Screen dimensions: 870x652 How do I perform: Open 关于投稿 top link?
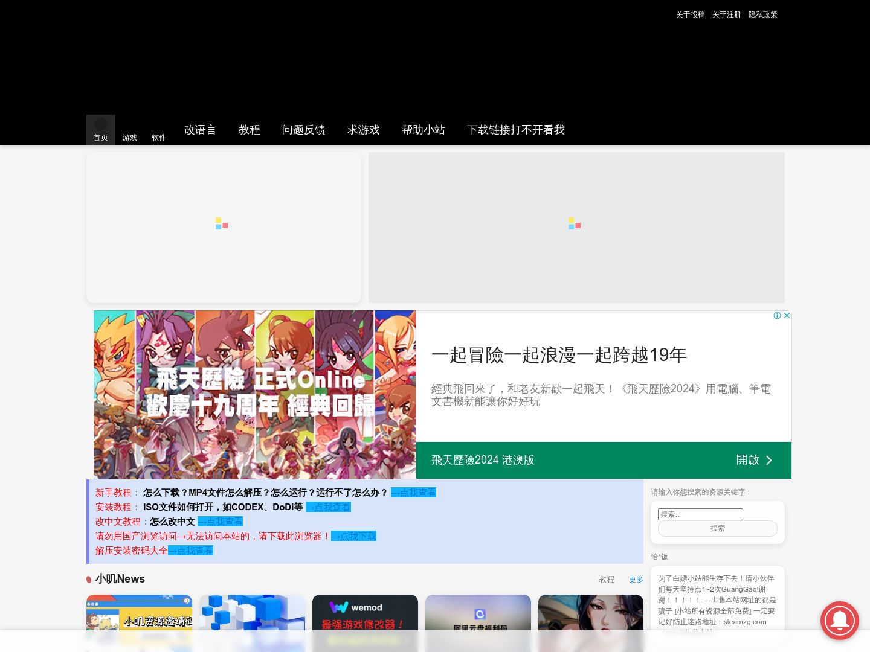tap(691, 14)
